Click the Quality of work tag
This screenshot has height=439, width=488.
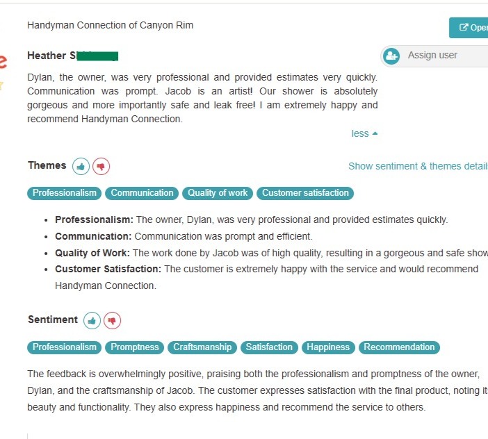point(218,193)
